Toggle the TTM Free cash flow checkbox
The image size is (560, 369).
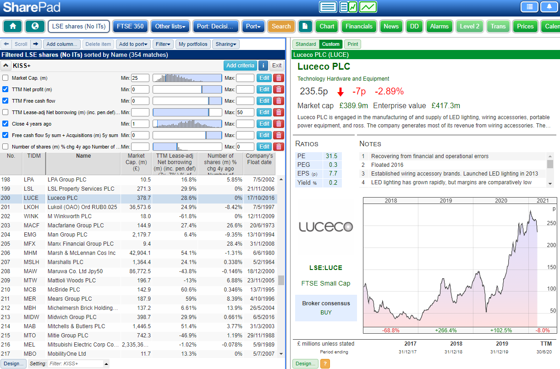pyautogui.click(x=5, y=101)
